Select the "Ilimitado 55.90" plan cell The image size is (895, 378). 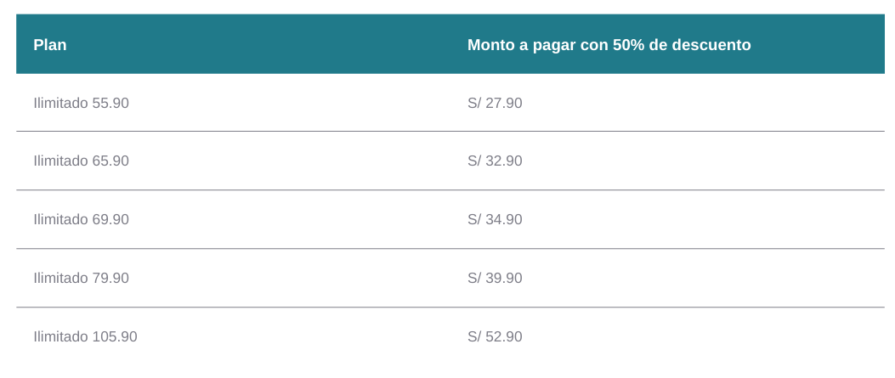coord(81,103)
